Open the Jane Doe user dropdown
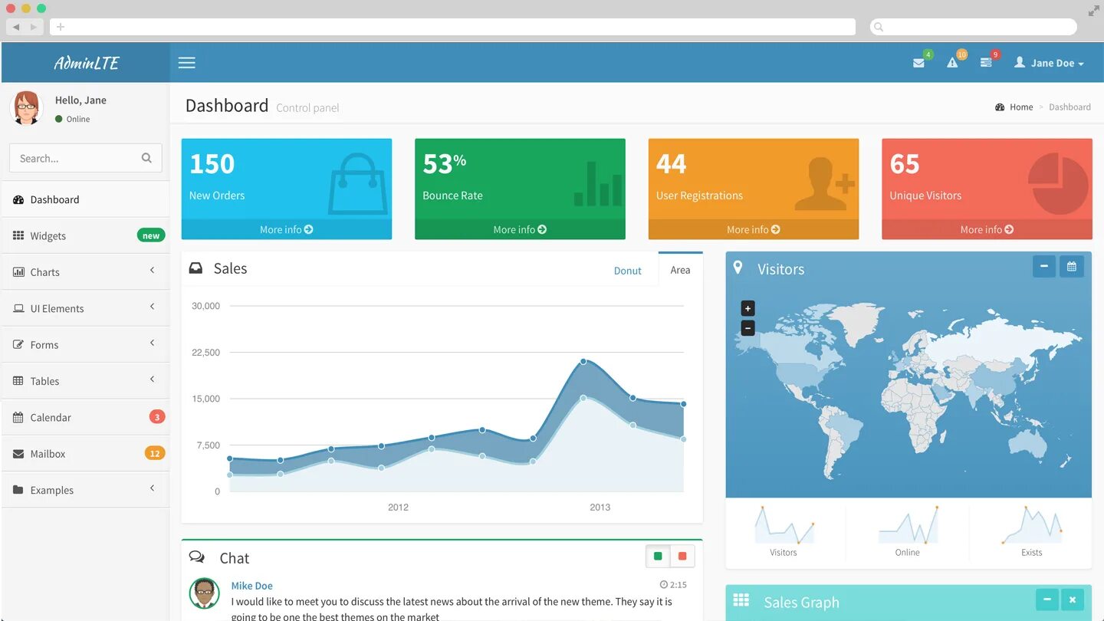 (x=1049, y=63)
